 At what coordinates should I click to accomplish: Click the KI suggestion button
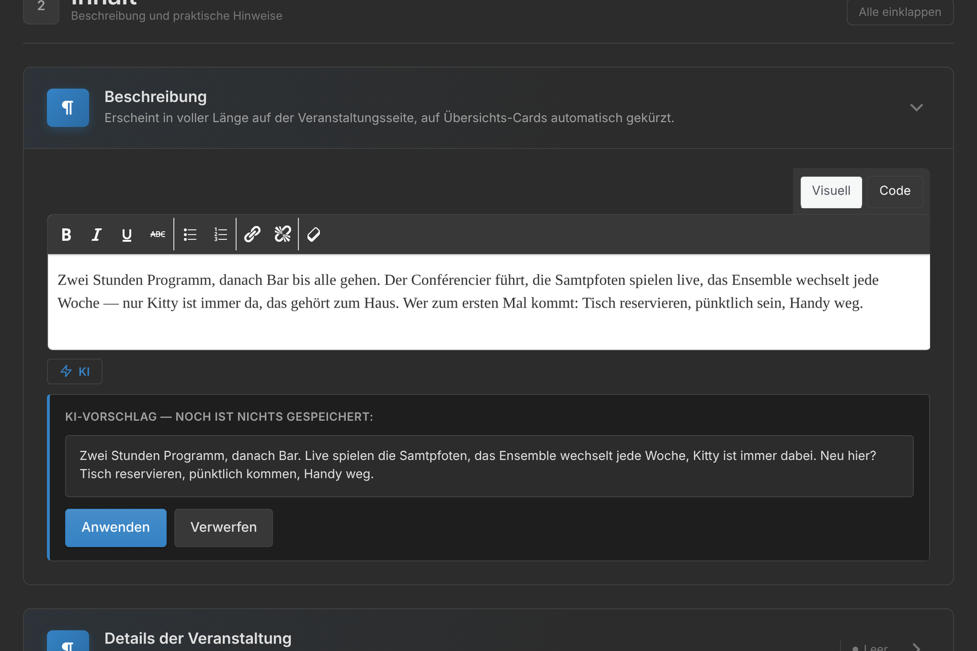[x=74, y=372]
